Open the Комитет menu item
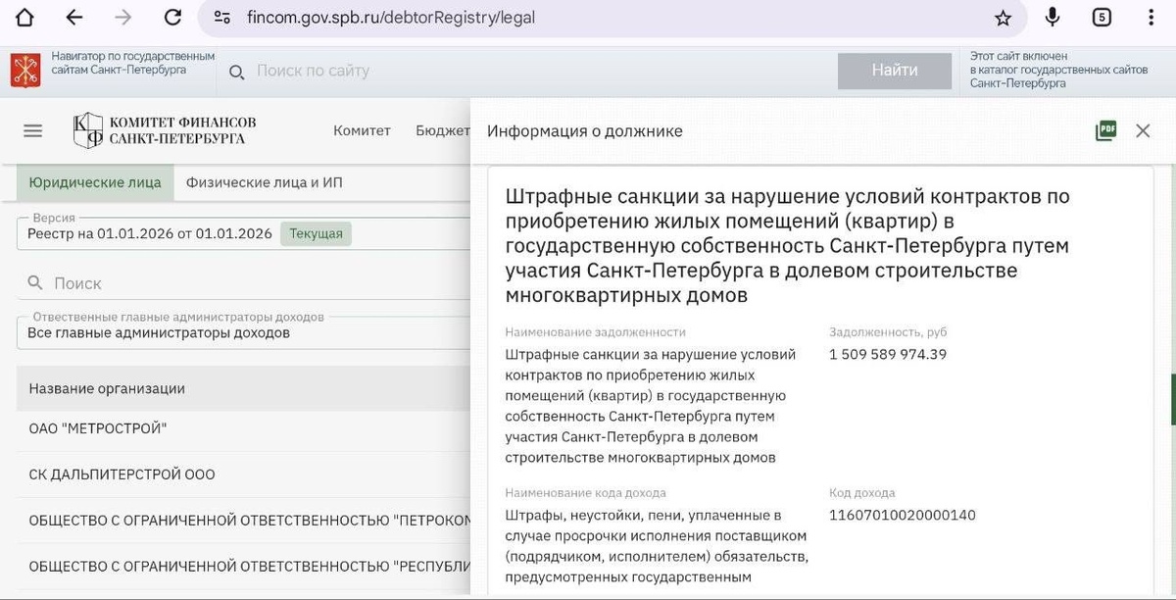The height and width of the screenshot is (600, 1176). (x=362, y=130)
